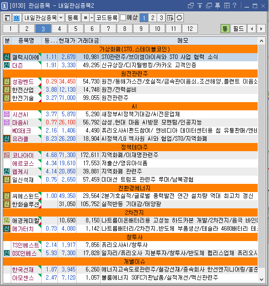Click the 신 badge on DSC인베스 row
269x286 pixels.
(x=7, y=253)
